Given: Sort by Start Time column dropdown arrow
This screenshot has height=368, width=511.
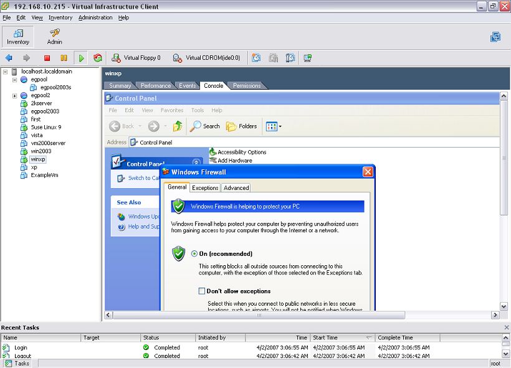Looking at the screenshot, I should click(369, 337).
